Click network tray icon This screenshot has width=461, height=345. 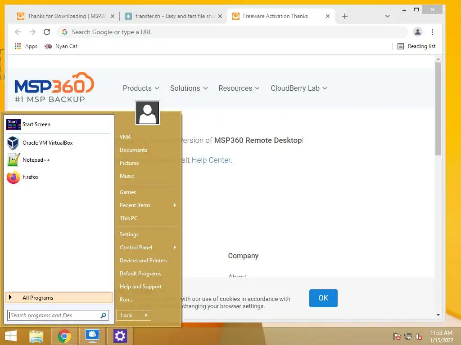[408, 336]
